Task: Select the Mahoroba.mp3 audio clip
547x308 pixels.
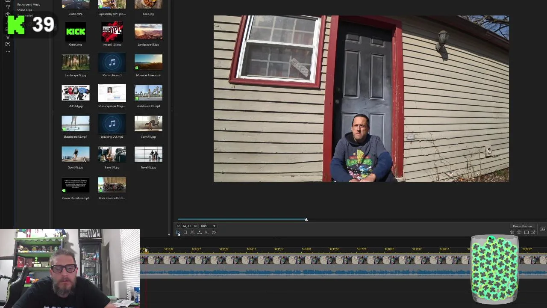Action: tap(112, 62)
